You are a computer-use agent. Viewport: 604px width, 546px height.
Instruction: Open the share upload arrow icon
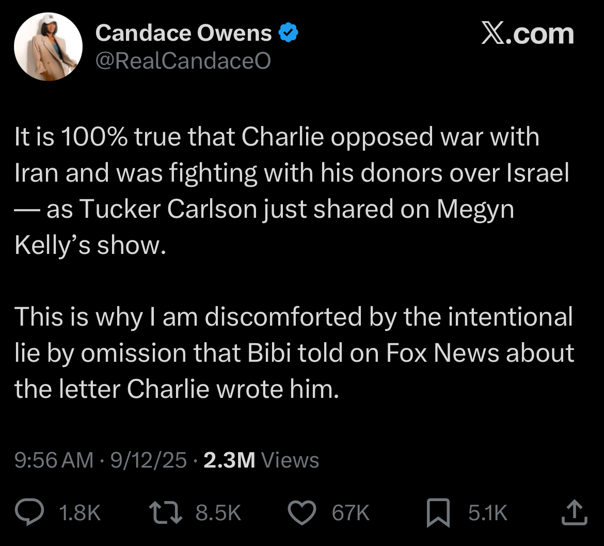tap(575, 512)
